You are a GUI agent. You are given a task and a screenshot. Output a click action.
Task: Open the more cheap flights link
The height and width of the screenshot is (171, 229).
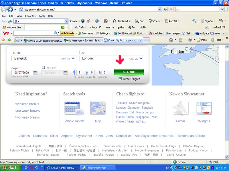(x=131, y=121)
